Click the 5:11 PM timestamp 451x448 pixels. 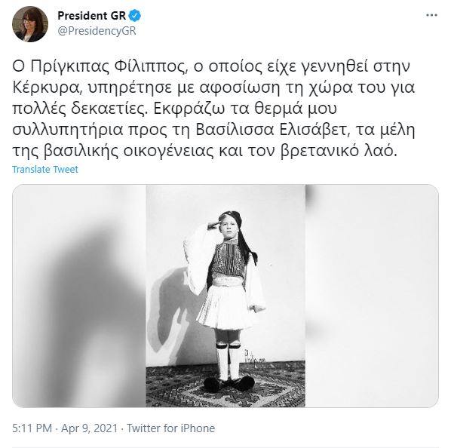pyautogui.click(x=32, y=428)
